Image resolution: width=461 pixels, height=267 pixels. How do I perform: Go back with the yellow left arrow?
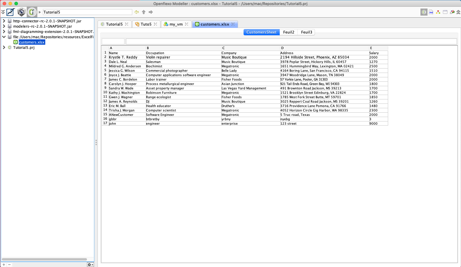137,12
